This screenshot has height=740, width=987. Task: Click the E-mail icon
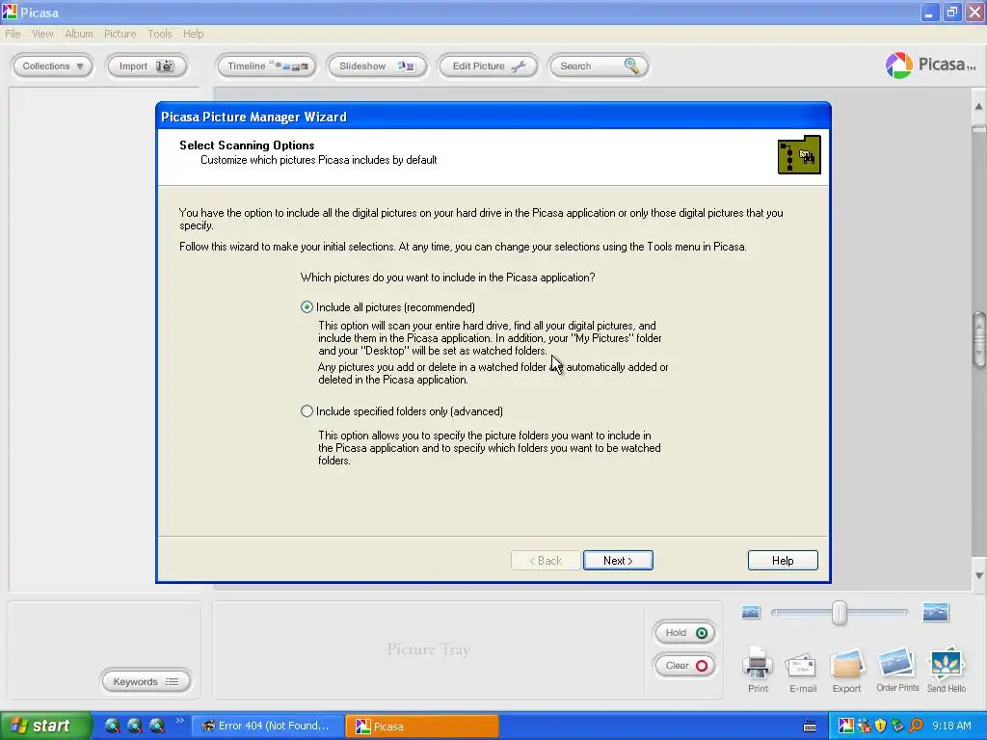click(803, 673)
